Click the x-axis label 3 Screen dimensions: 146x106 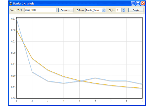(x=48, y=101)
